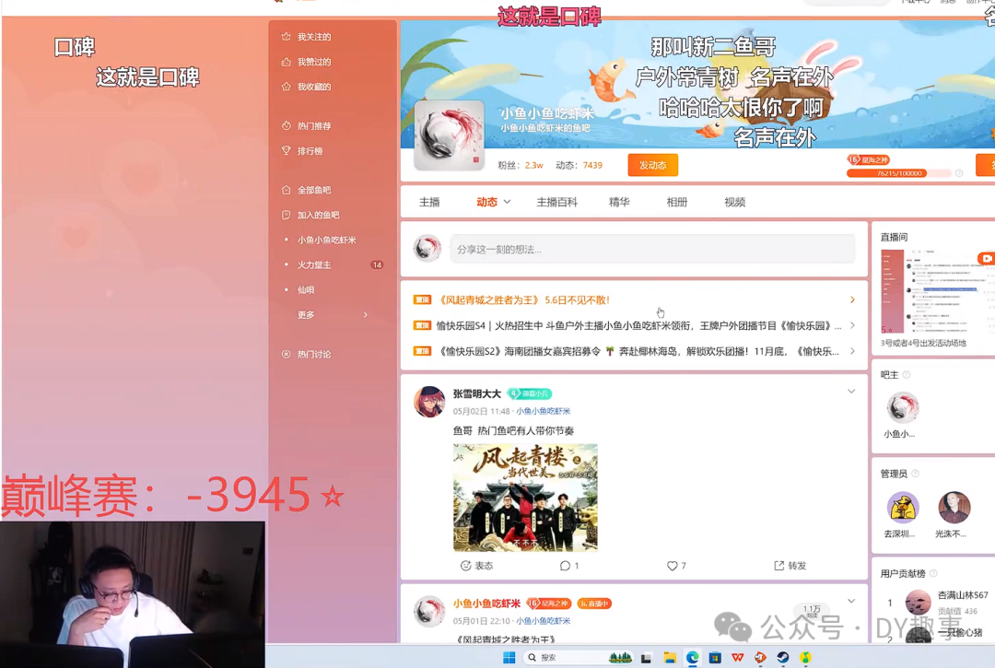Open options menu on 张雪明大大's post
Viewport: 995px width, 668px height.
coord(851,392)
